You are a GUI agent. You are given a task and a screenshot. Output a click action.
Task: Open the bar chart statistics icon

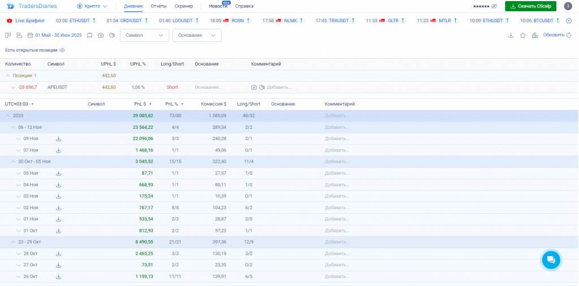(534, 35)
